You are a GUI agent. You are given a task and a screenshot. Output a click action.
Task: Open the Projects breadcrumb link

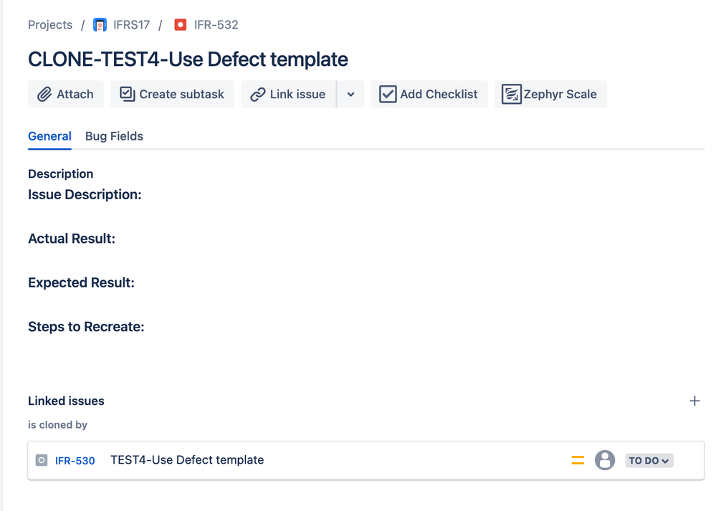[x=50, y=25]
